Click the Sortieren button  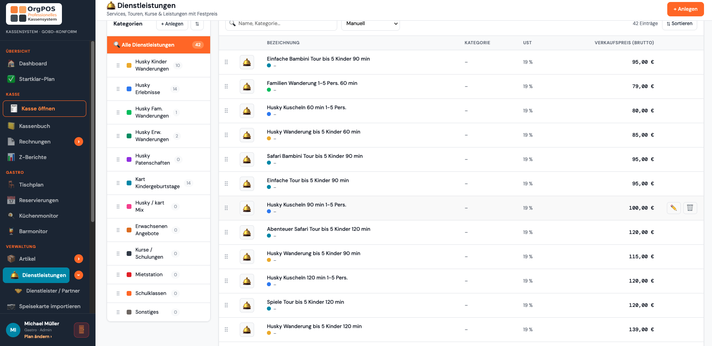click(x=680, y=24)
